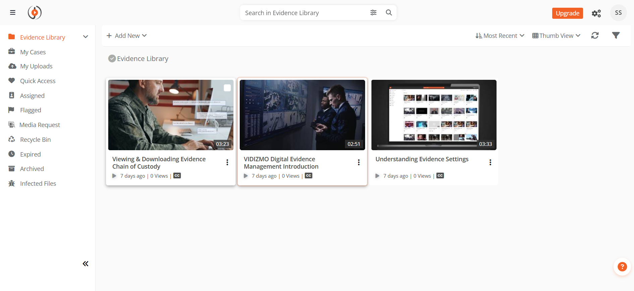The width and height of the screenshot is (634, 291).
Task: Open Quick Access section
Action: [38, 81]
